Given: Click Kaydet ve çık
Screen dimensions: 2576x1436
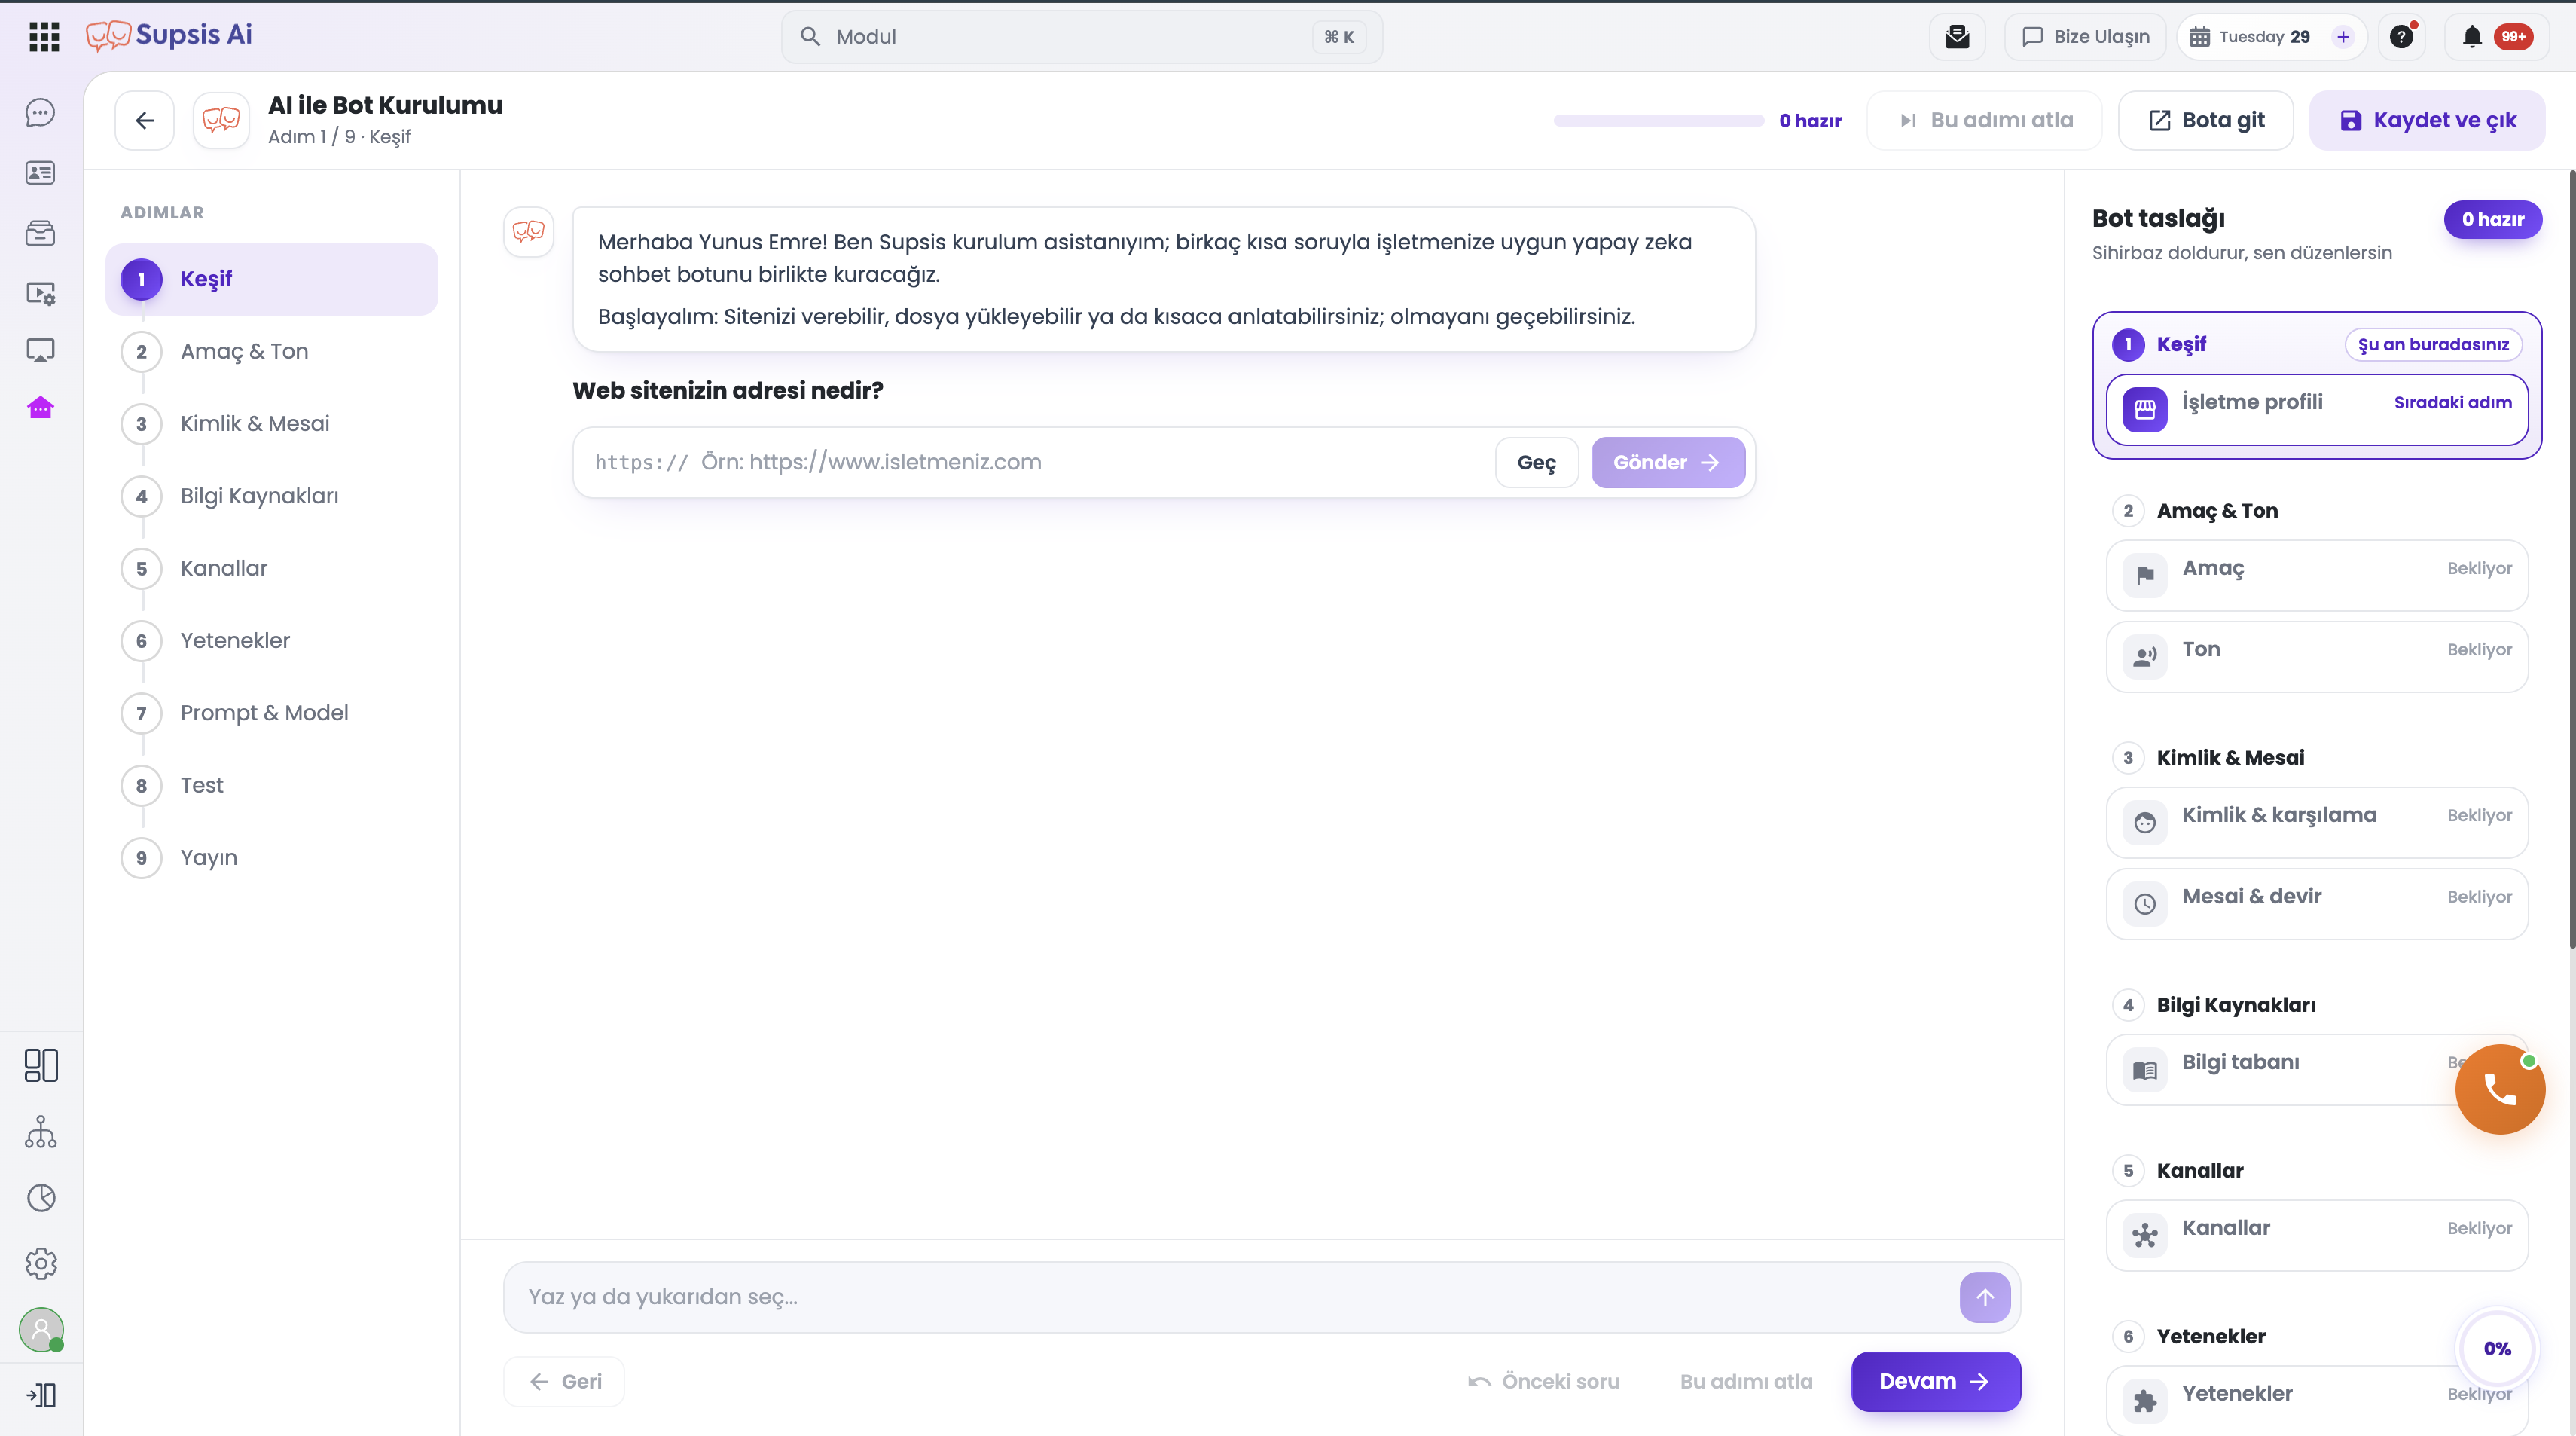Looking at the screenshot, I should point(2427,120).
